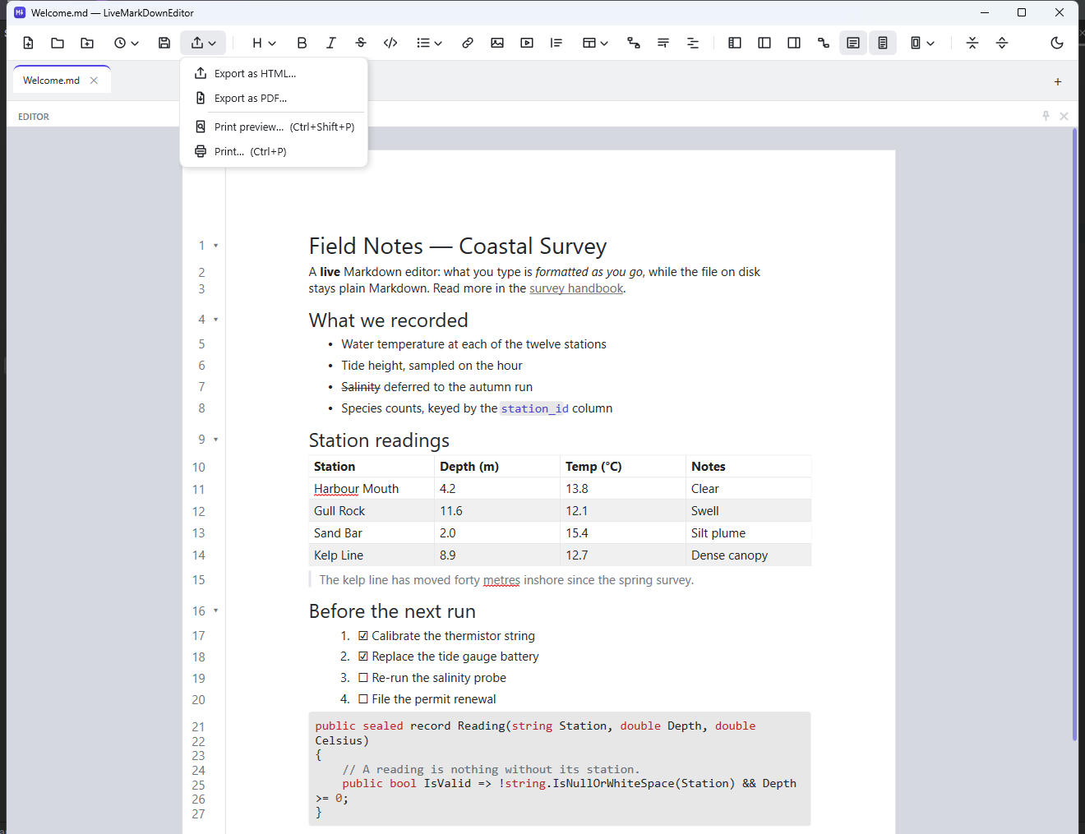Click the diagram flow icon after table

pyautogui.click(x=634, y=43)
